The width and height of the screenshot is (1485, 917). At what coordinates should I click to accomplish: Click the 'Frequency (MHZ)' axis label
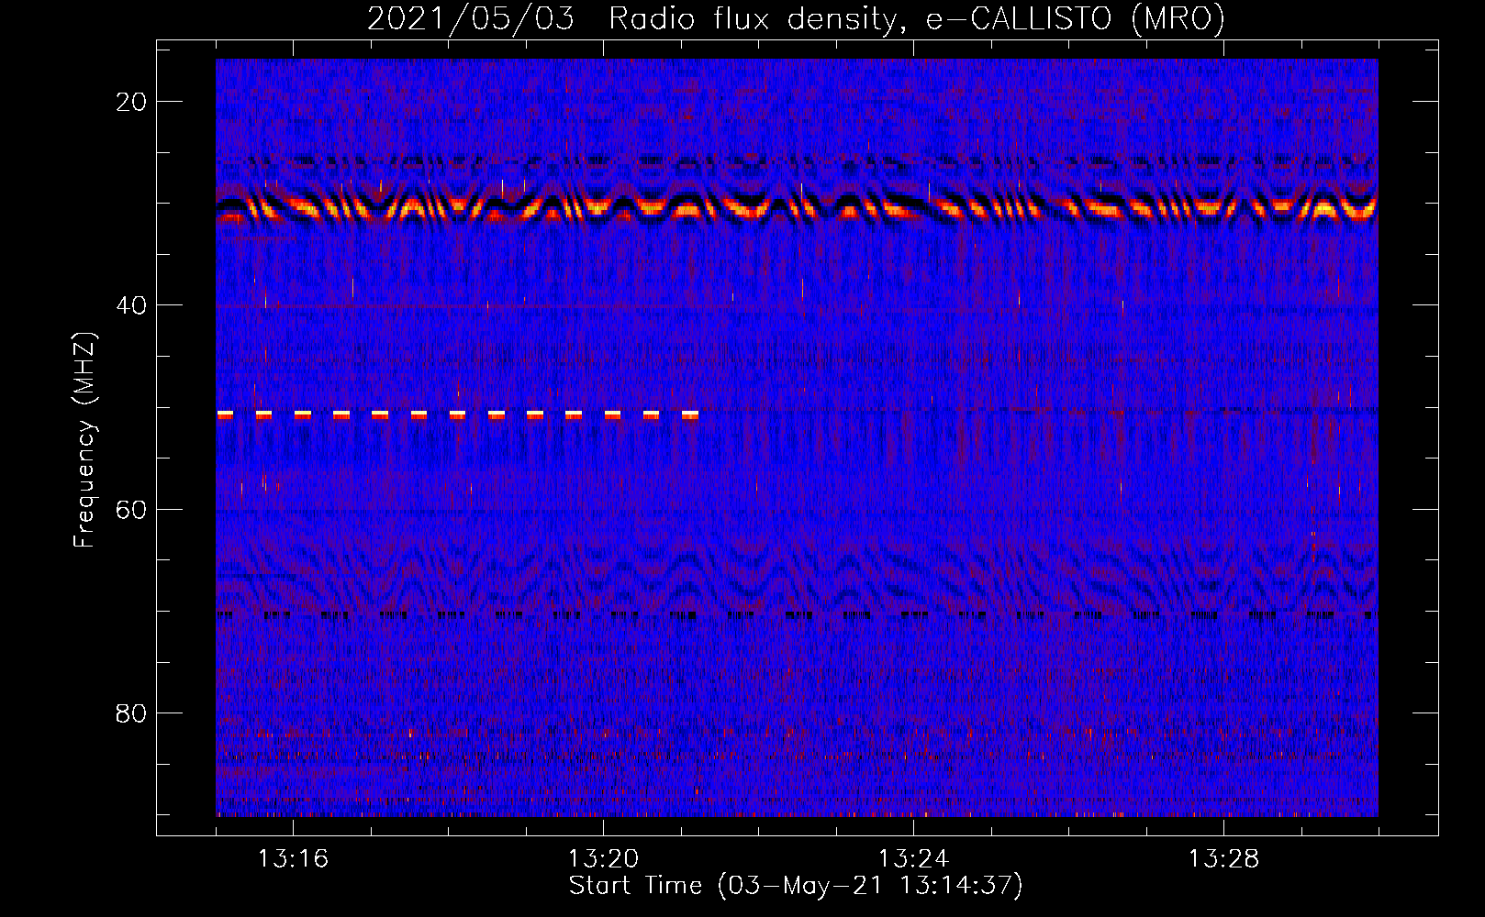pyautogui.click(x=84, y=440)
